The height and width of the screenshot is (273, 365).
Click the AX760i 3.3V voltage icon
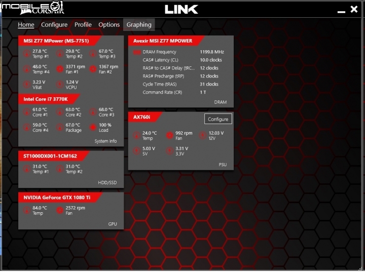169,151
